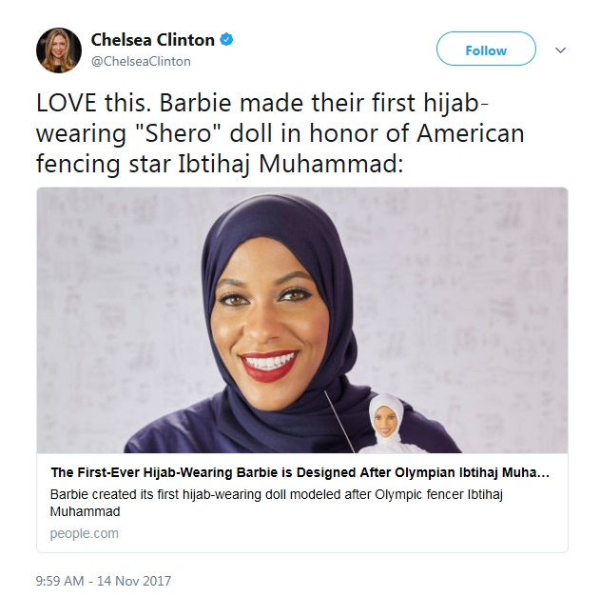Click the word "Shero" in the tweet
Viewport: 600px width, 597px height.
tap(179, 133)
